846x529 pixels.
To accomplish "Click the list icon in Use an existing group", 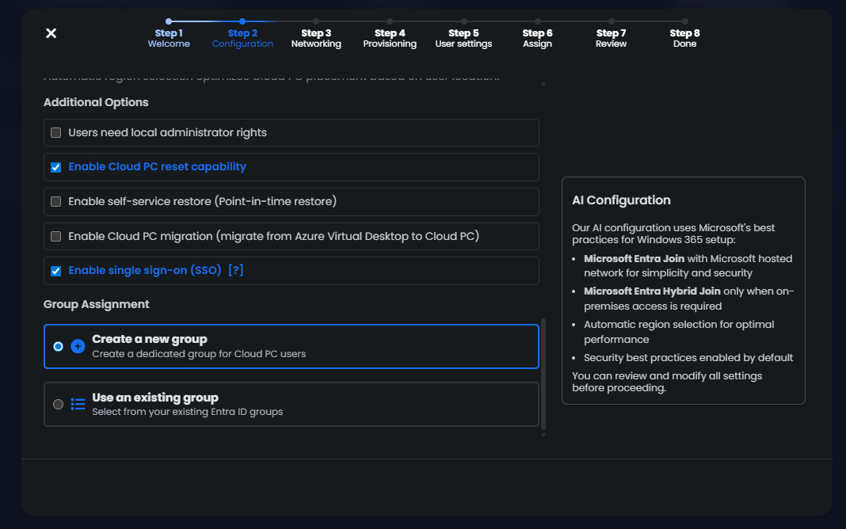I will (x=78, y=404).
